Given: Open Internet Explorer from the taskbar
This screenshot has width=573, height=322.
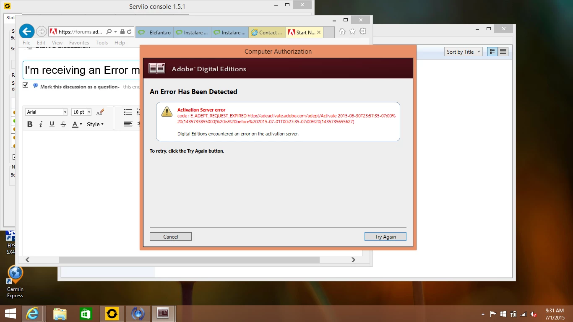Looking at the screenshot, I should click(x=32, y=313).
